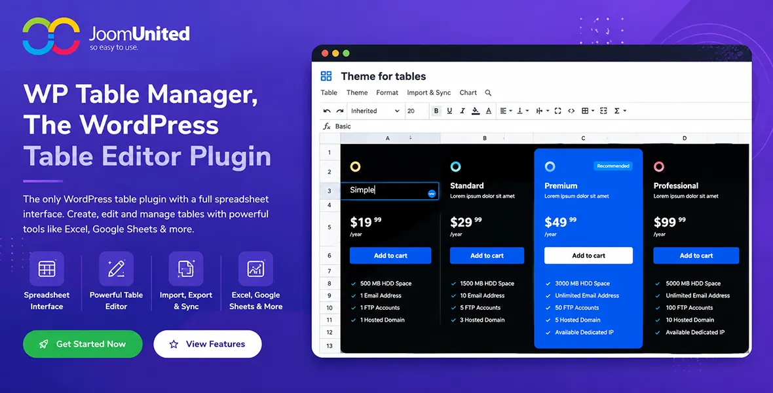The image size is (773, 393).
Task: Click the font size field showing 20
Action: coord(417,111)
